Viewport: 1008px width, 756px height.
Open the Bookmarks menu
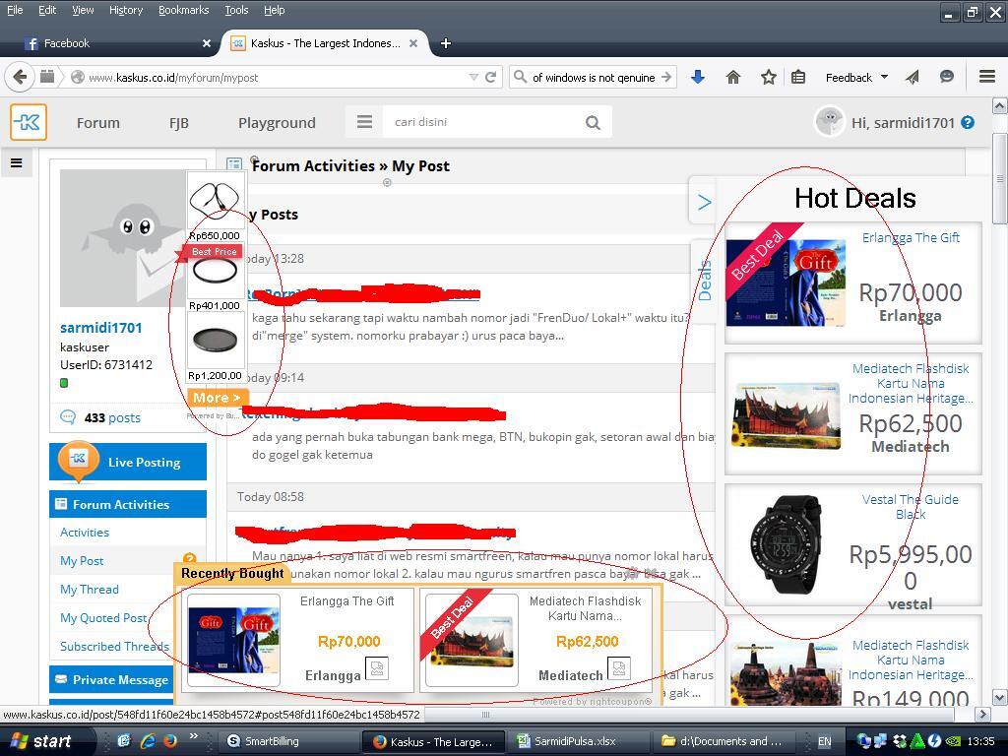point(183,10)
